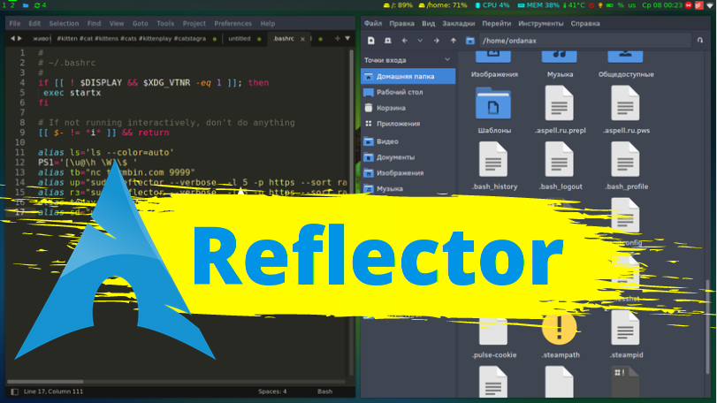Open the Selection menu in Sublime Text

click(x=64, y=23)
